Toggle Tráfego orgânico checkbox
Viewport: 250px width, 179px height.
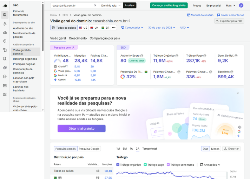click(118, 165)
